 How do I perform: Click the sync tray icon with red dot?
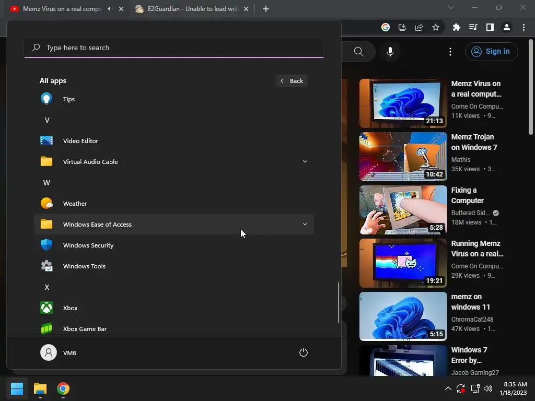point(461,388)
